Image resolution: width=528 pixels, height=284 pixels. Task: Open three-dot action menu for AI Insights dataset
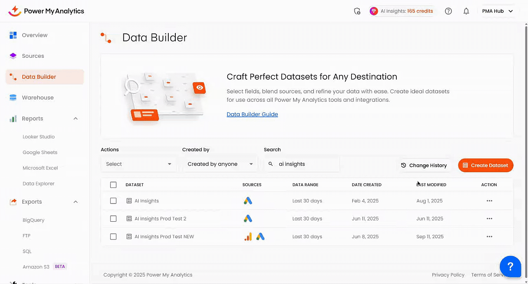(489, 201)
